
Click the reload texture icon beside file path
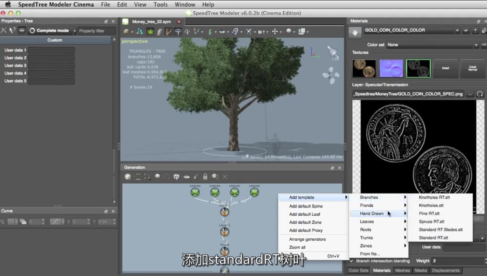[480, 94]
